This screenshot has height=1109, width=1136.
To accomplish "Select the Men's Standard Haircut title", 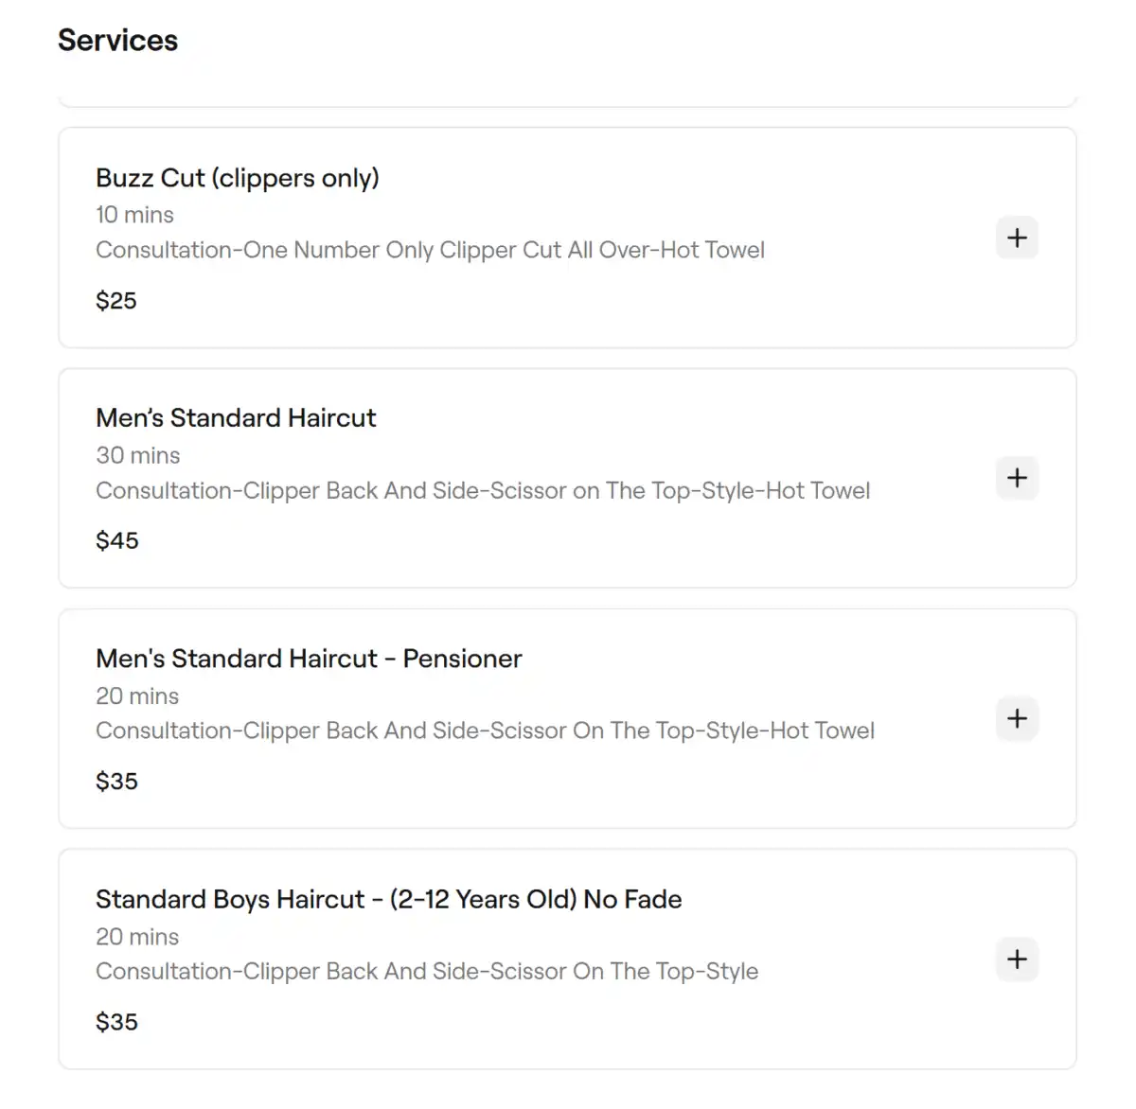I will point(236,418).
